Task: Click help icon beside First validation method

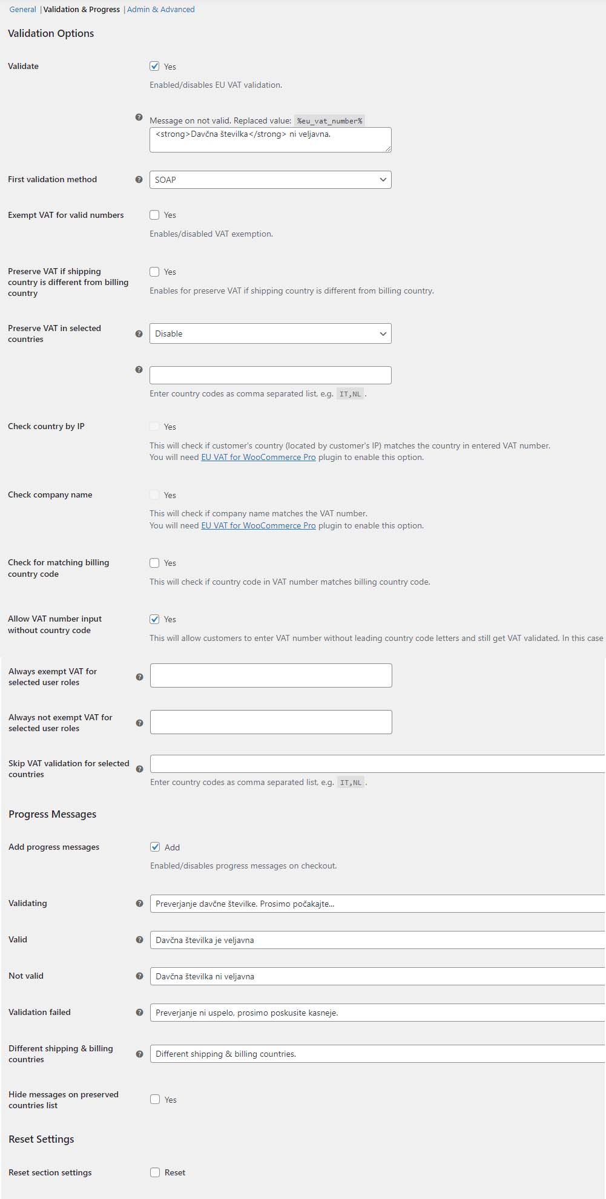Action: pos(139,179)
